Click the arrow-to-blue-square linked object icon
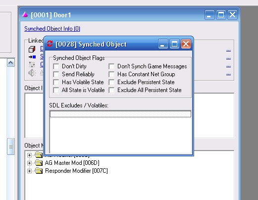 click(x=32, y=57)
